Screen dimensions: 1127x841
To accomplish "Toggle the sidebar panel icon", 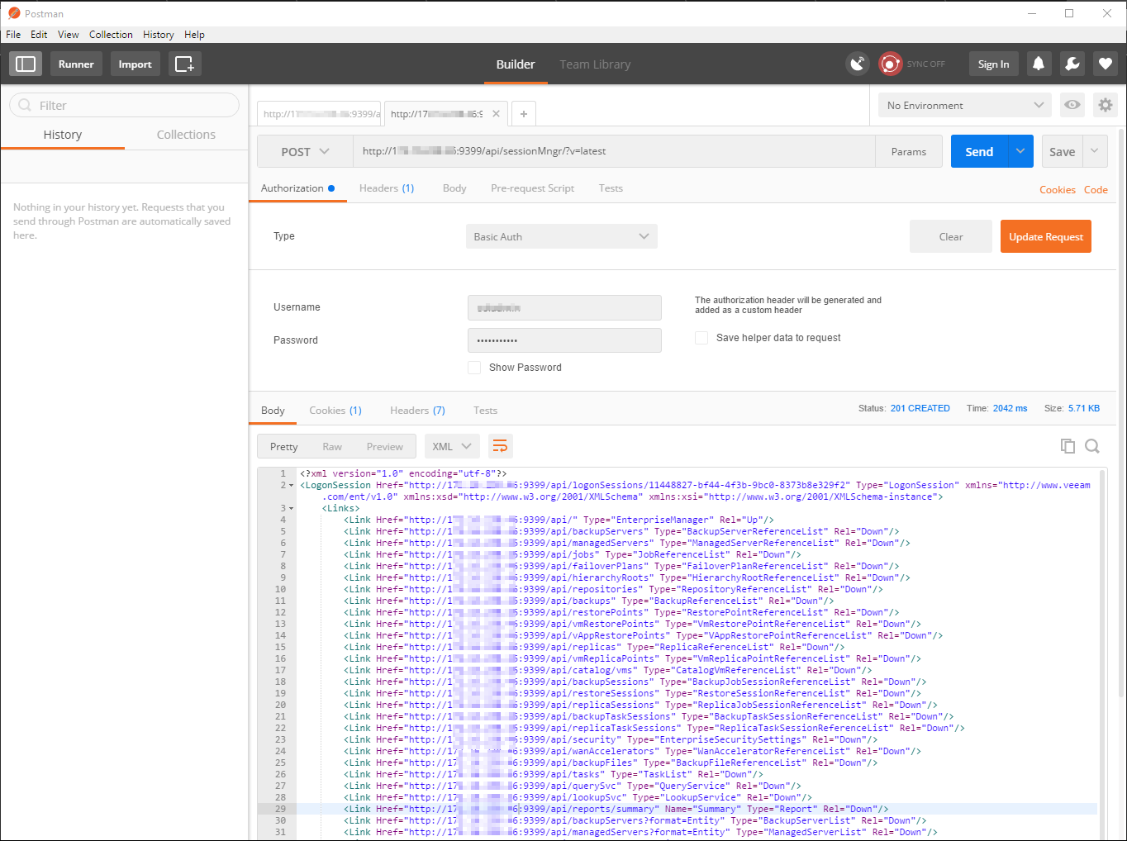I will click(x=26, y=64).
